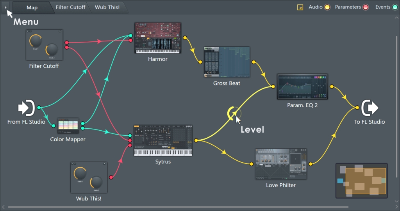Click Knob 1 in the Wub This! panel
The image size is (400, 211).
coord(80,173)
